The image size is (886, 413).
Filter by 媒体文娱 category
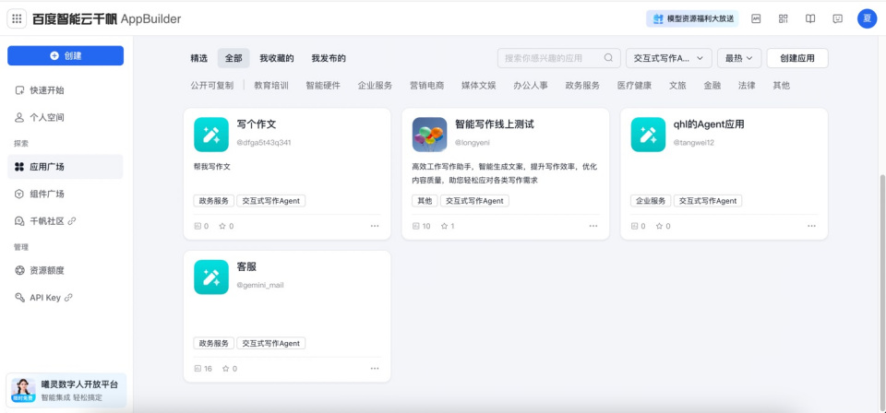479,86
